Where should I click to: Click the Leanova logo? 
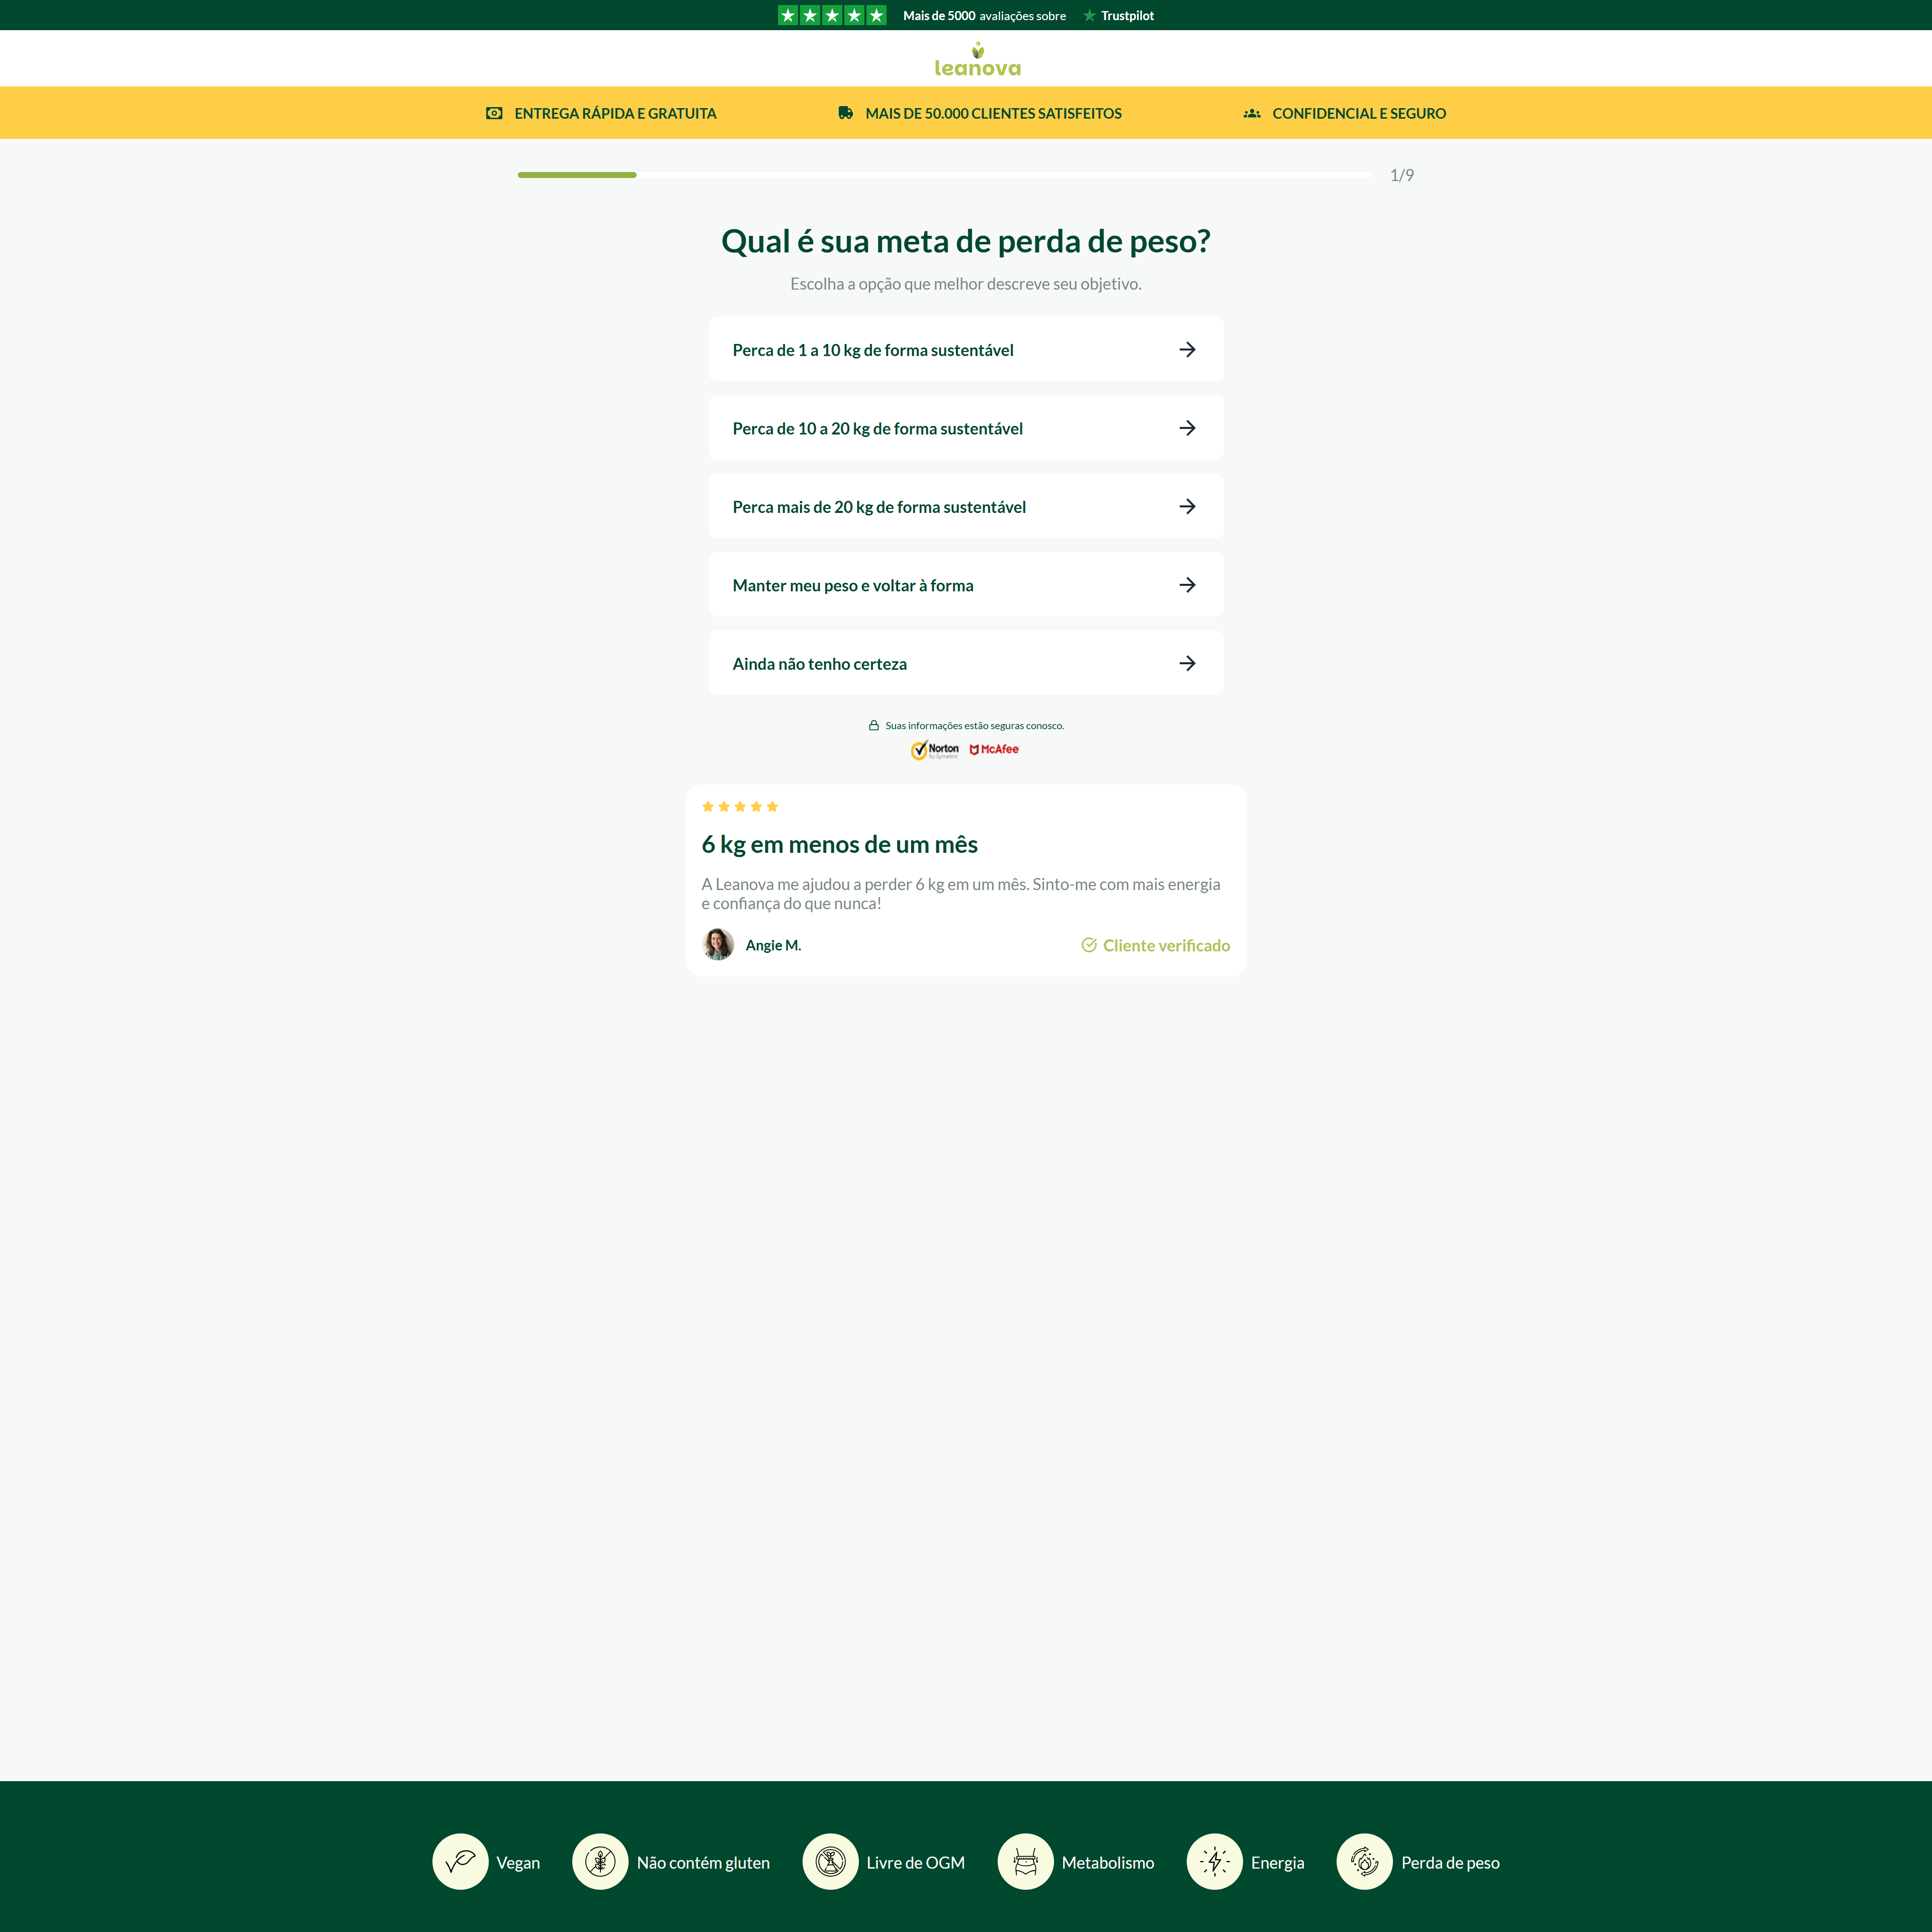point(977,60)
